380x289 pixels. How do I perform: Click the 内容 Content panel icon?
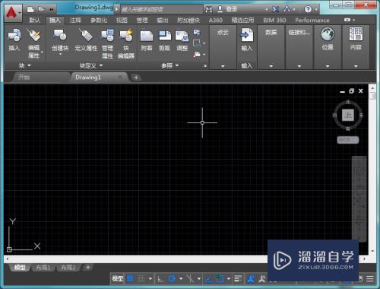(356, 34)
